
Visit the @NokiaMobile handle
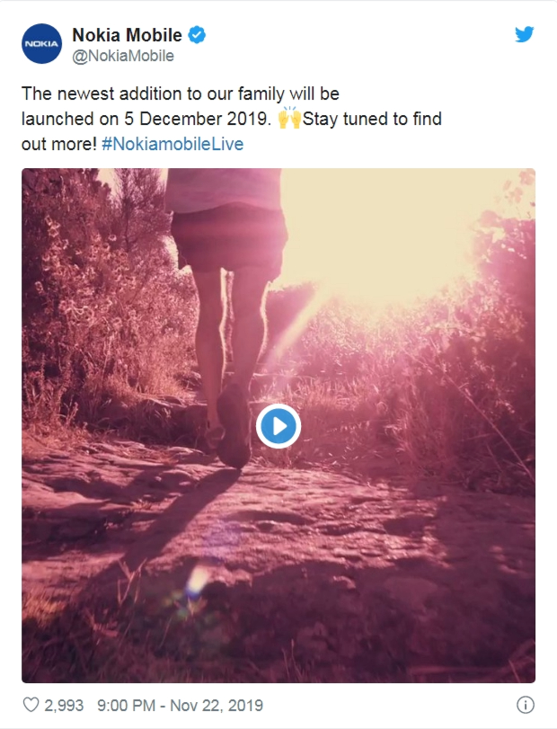[123, 56]
